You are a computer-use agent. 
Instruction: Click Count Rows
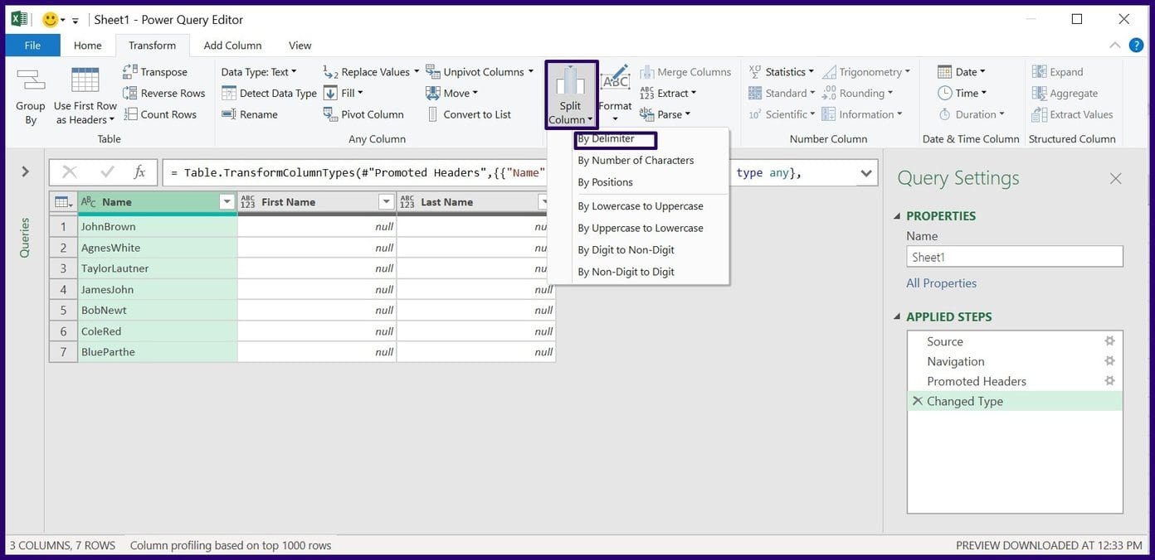[x=158, y=114]
